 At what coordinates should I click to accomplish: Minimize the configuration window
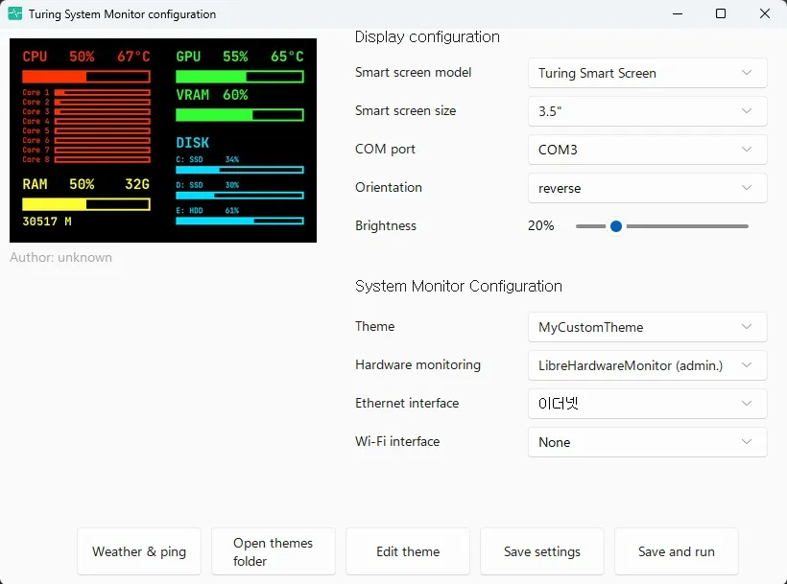click(x=678, y=13)
